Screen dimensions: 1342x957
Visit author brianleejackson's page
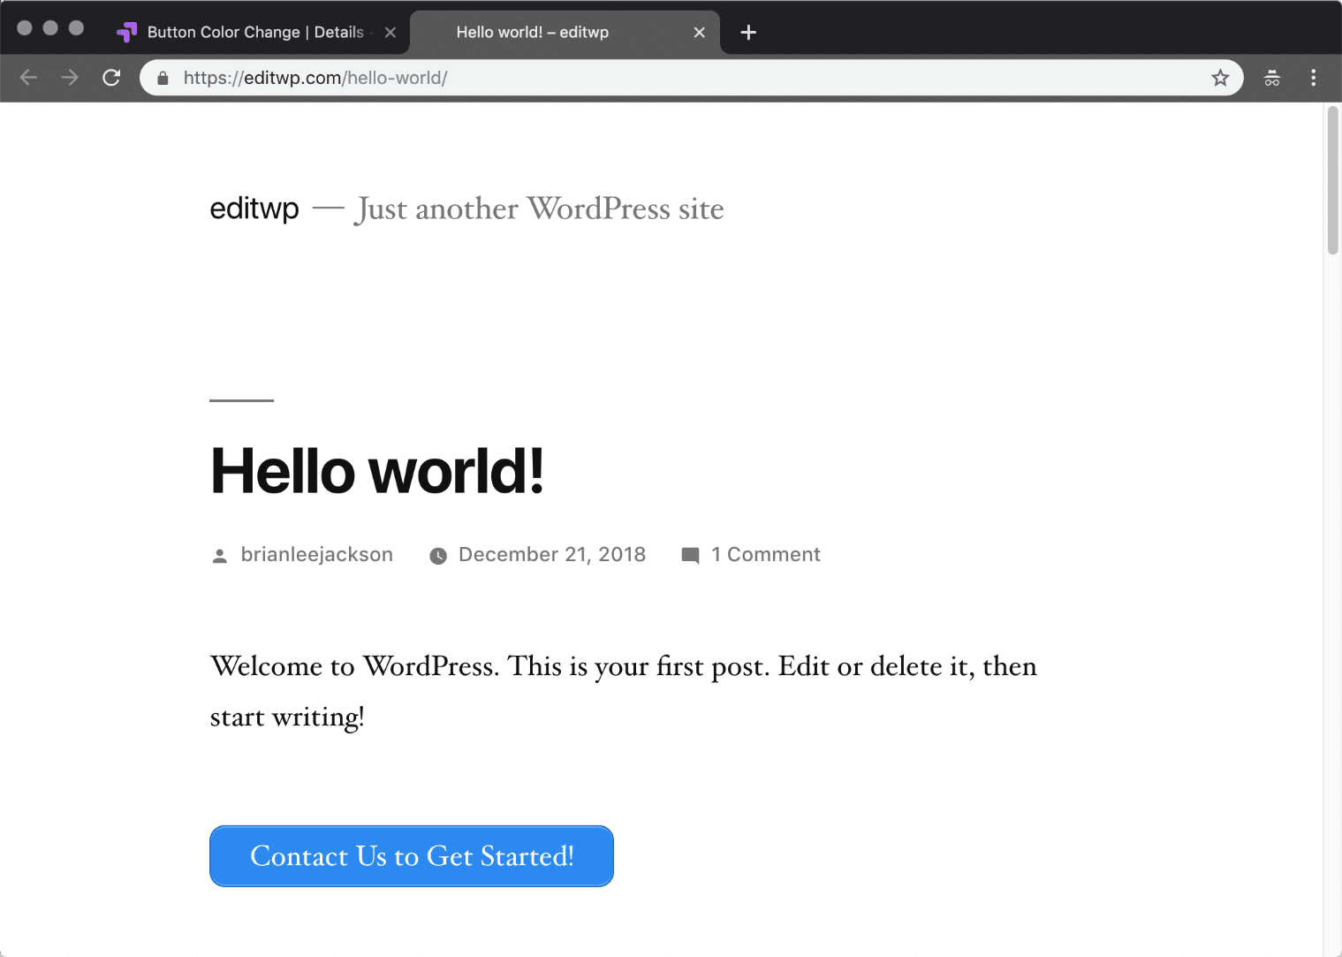pyautogui.click(x=316, y=555)
